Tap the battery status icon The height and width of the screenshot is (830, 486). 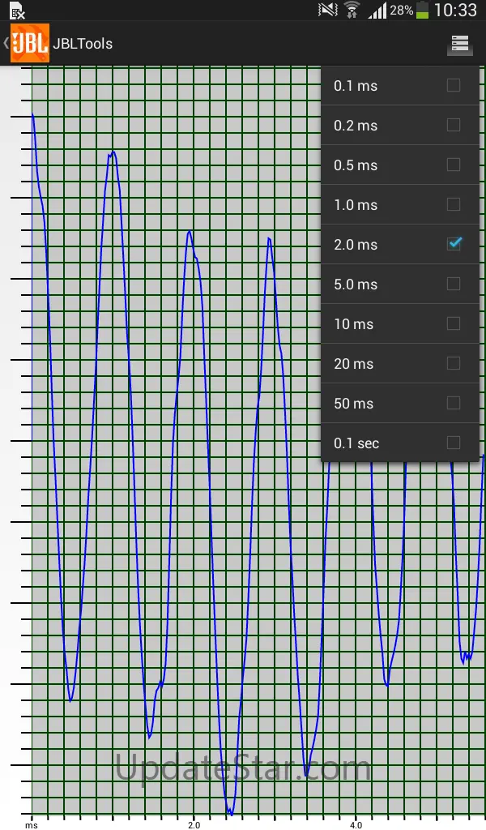click(x=422, y=10)
